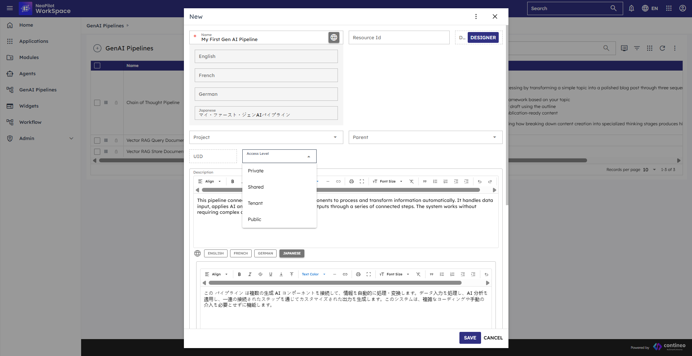The width and height of the screenshot is (692, 356).
Task: Open the Project dropdown
Action: tap(266, 137)
